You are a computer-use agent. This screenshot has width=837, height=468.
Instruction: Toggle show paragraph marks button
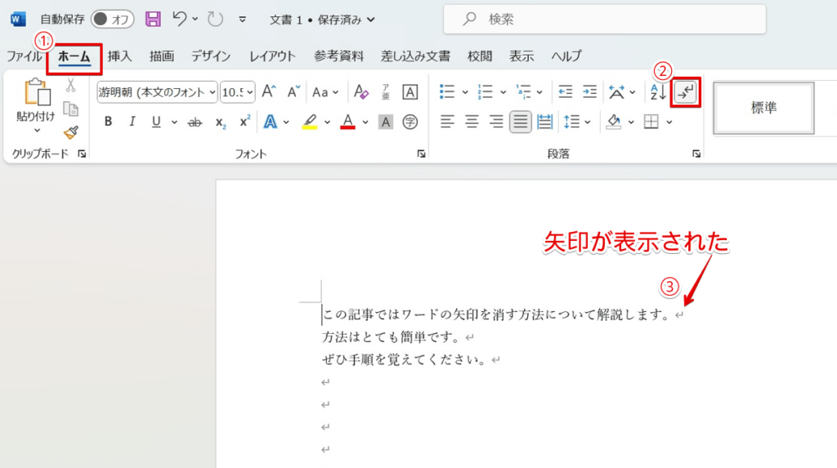point(686,92)
